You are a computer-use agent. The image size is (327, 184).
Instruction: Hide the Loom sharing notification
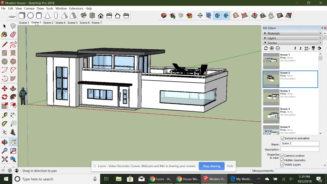coord(230,166)
